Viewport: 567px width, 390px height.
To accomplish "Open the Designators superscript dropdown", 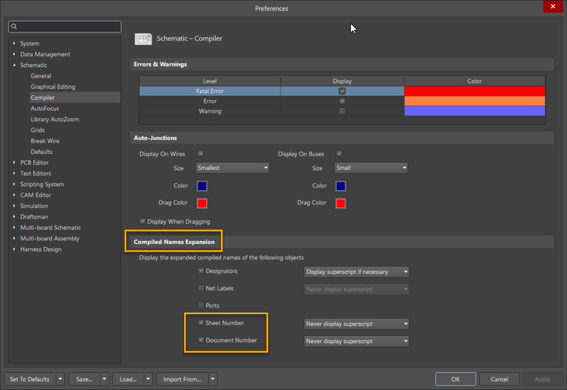I will [x=356, y=272].
